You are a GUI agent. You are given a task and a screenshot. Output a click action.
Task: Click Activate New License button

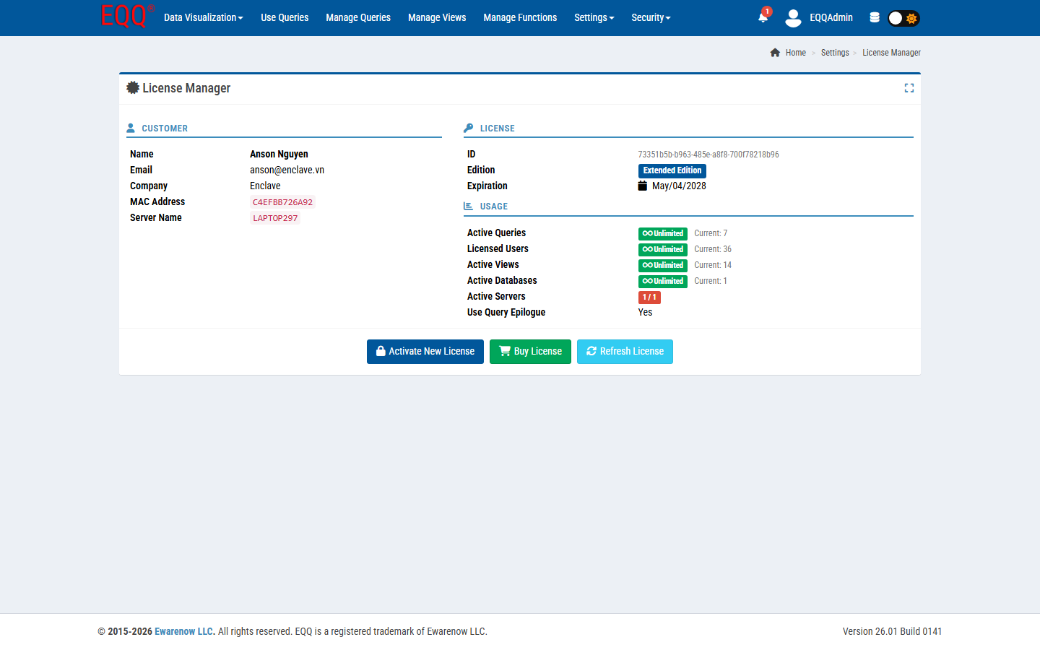tap(425, 352)
